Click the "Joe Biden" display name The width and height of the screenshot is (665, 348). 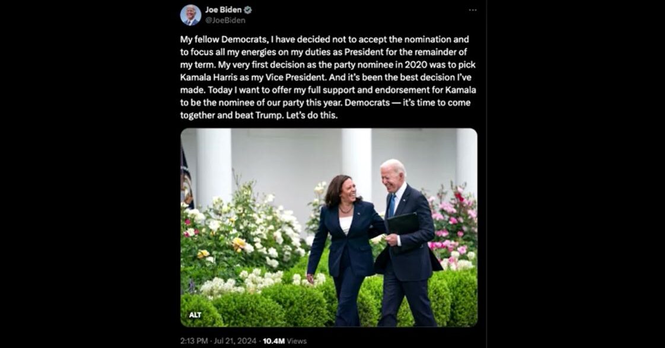223,10
